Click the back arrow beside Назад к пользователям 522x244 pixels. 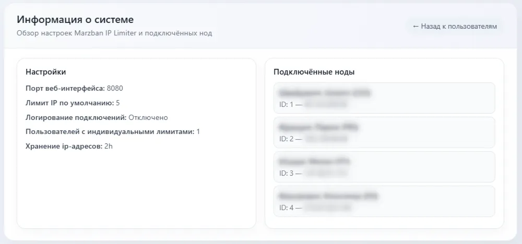click(x=416, y=26)
